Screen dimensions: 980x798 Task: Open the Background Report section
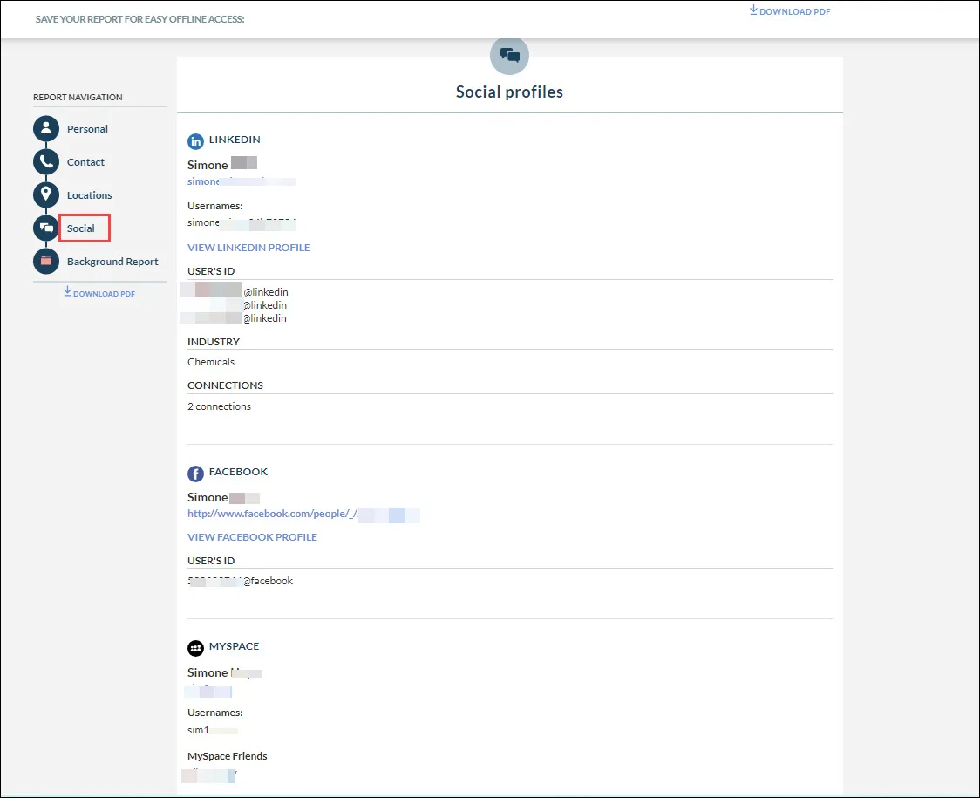click(x=112, y=261)
